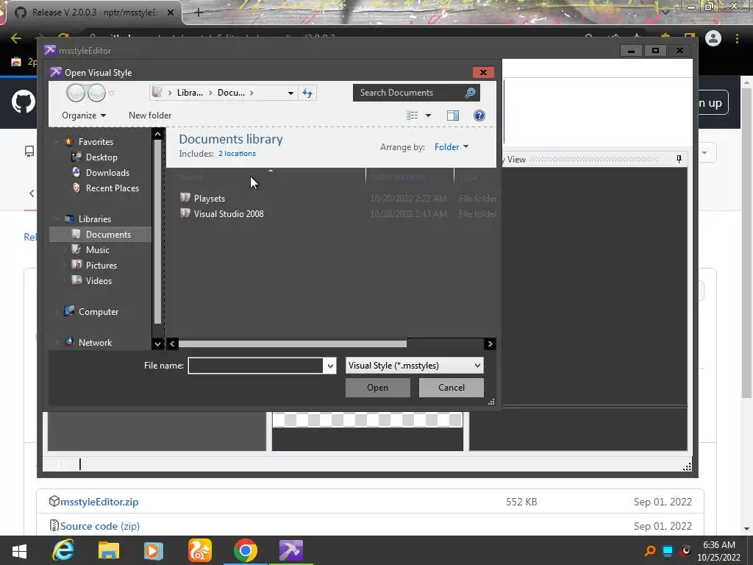Image resolution: width=753 pixels, height=565 pixels.
Task: Open the help icon in the dialog toolbar
Action: coord(479,116)
